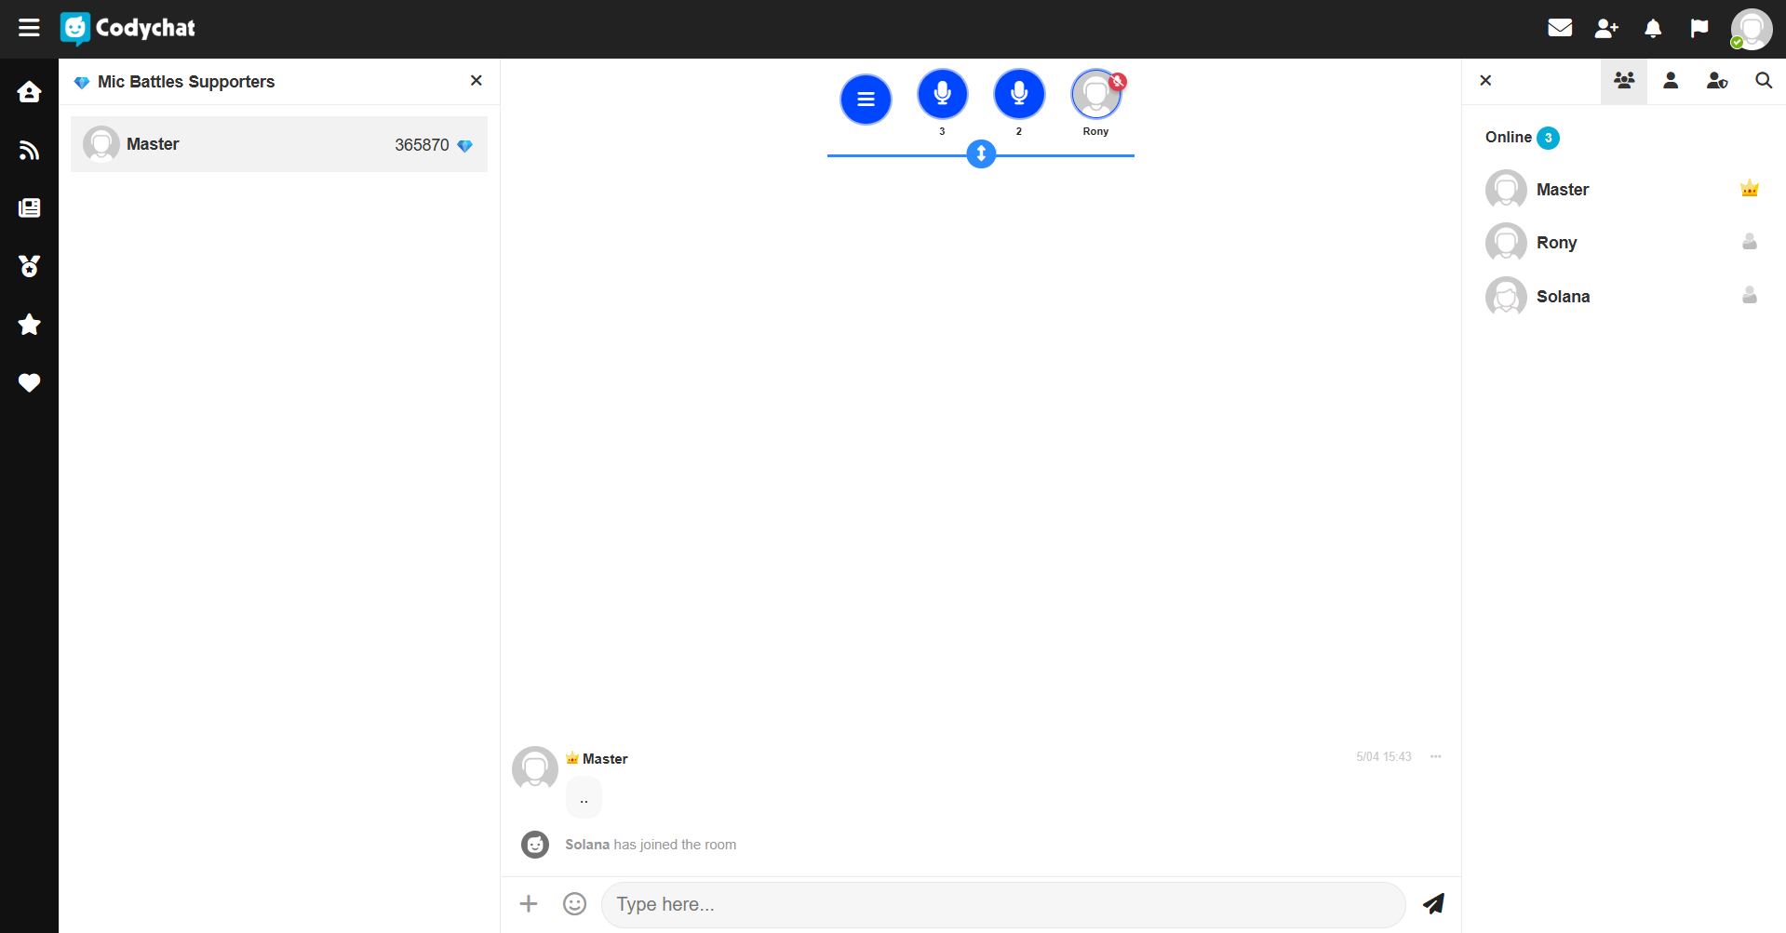
Task: Switch to the friends list tab
Action: tap(1671, 81)
